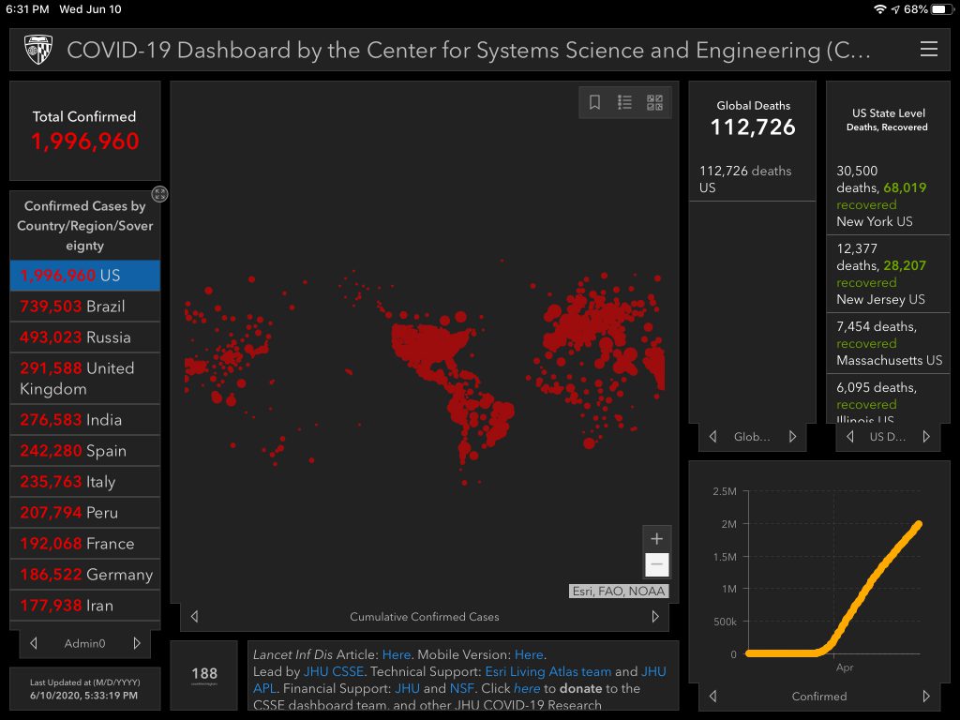Image resolution: width=960 pixels, height=720 pixels.
Task: Expand the confirmed cases list panel
Action: pos(160,194)
